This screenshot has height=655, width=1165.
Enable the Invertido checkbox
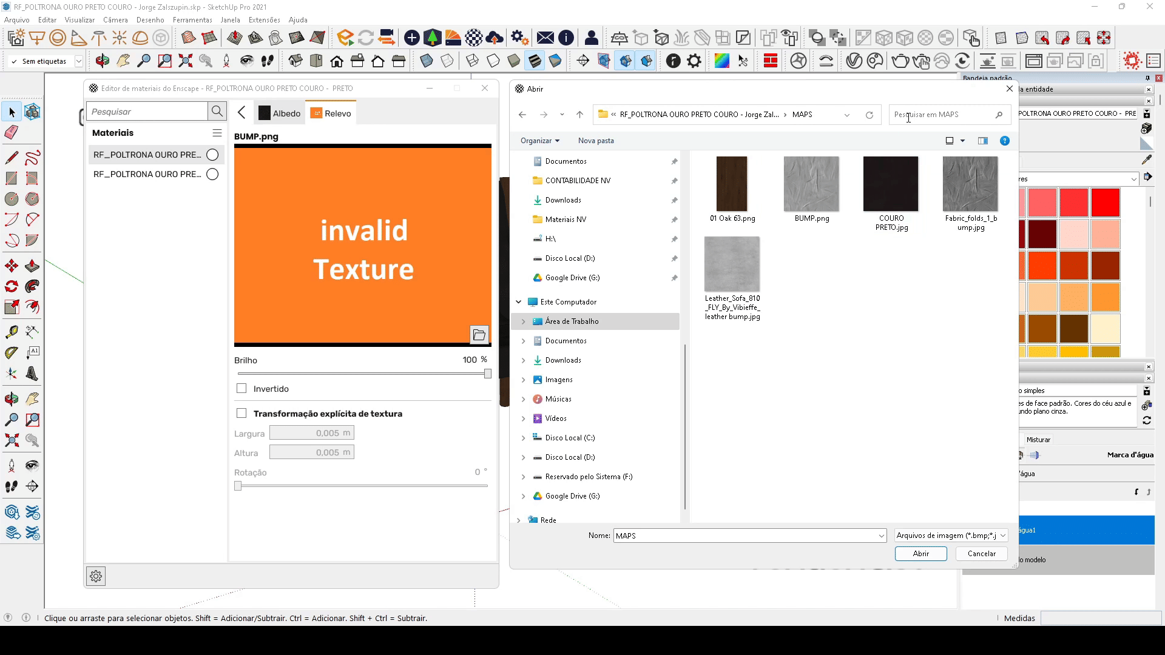point(241,389)
